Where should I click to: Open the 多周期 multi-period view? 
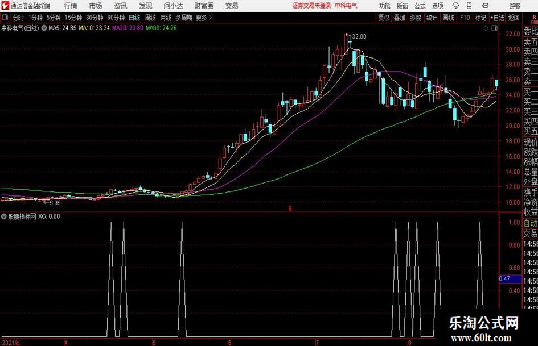pyautogui.click(x=184, y=18)
